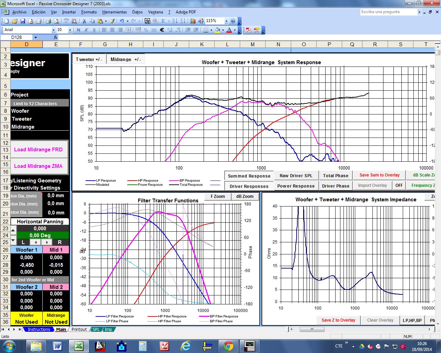Open the 115% zoom dropdown
441x353 pixels.
[x=226, y=21]
